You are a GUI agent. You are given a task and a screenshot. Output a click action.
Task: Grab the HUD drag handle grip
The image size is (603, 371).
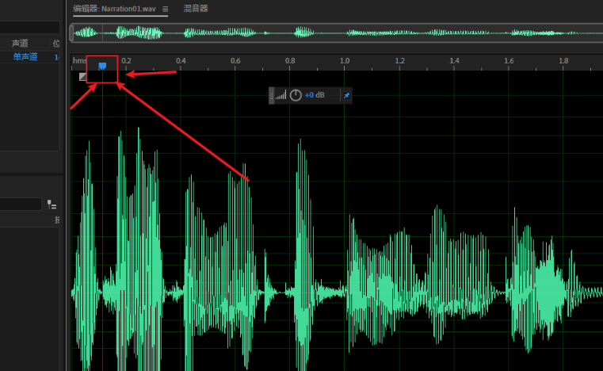(271, 95)
